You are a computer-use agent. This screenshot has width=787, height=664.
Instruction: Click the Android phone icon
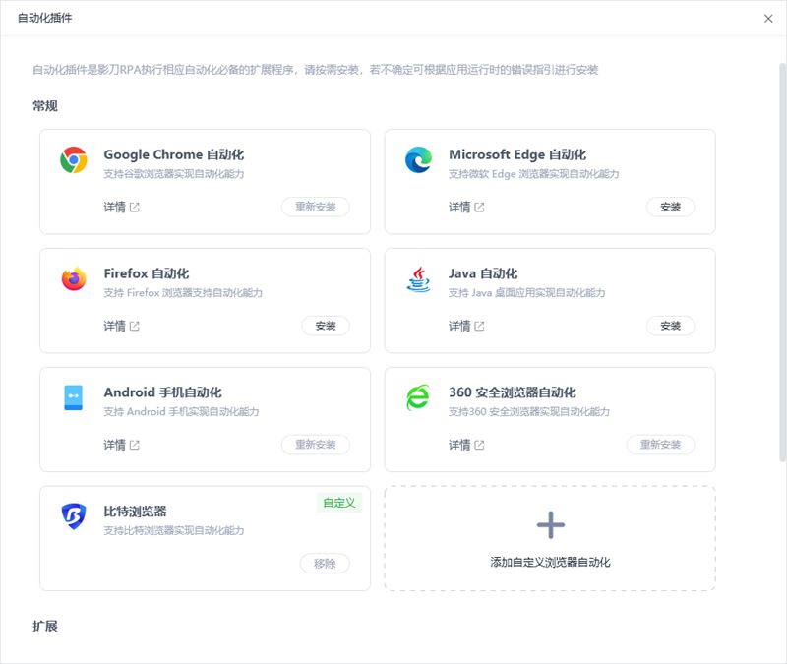pos(73,397)
